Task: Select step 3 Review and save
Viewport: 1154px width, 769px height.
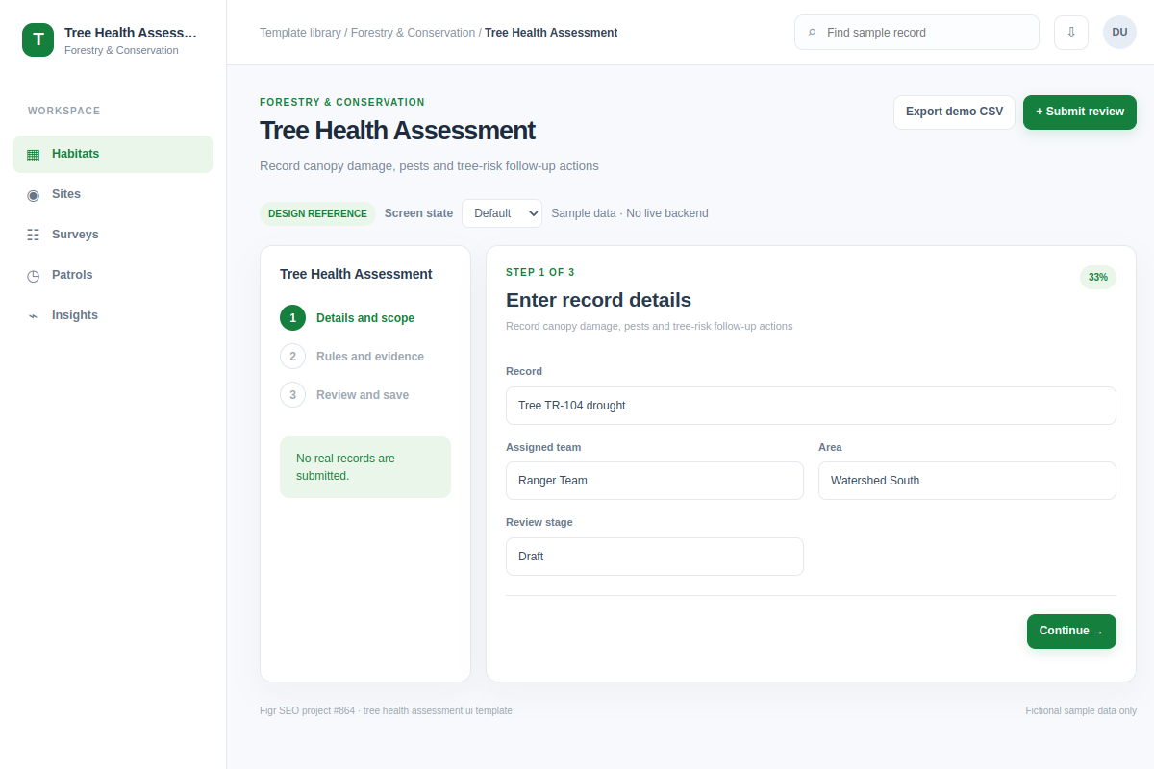Action: pyautogui.click(x=365, y=395)
